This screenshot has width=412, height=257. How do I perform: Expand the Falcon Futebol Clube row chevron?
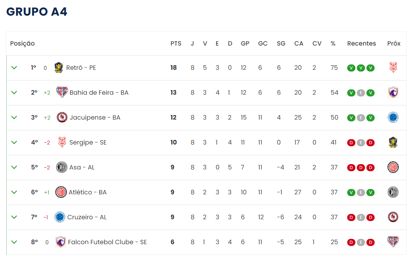pyautogui.click(x=14, y=242)
